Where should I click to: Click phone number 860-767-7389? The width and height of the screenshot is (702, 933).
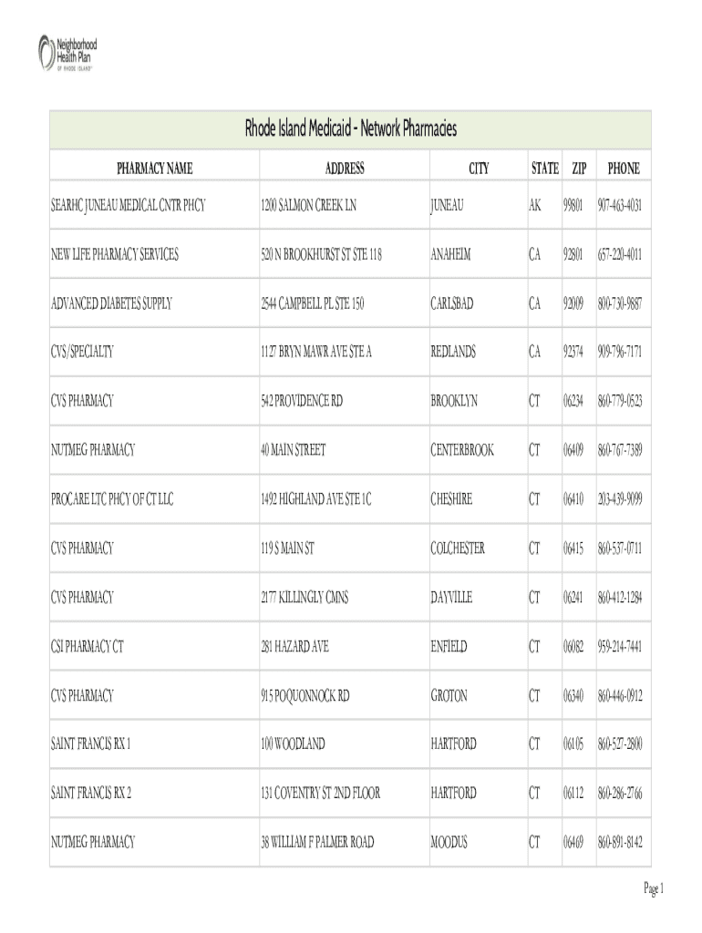tap(620, 450)
